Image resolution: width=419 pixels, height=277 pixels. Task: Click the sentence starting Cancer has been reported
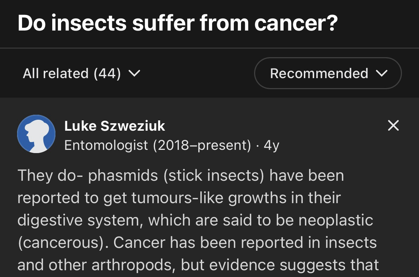pos(245,243)
